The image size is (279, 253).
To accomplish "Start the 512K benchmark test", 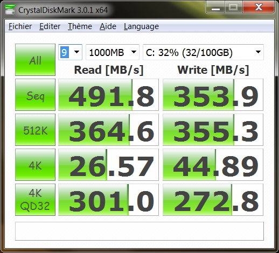I will click(x=35, y=130).
